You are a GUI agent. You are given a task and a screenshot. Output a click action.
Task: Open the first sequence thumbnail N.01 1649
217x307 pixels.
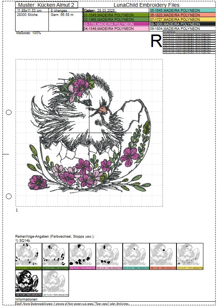28,256
